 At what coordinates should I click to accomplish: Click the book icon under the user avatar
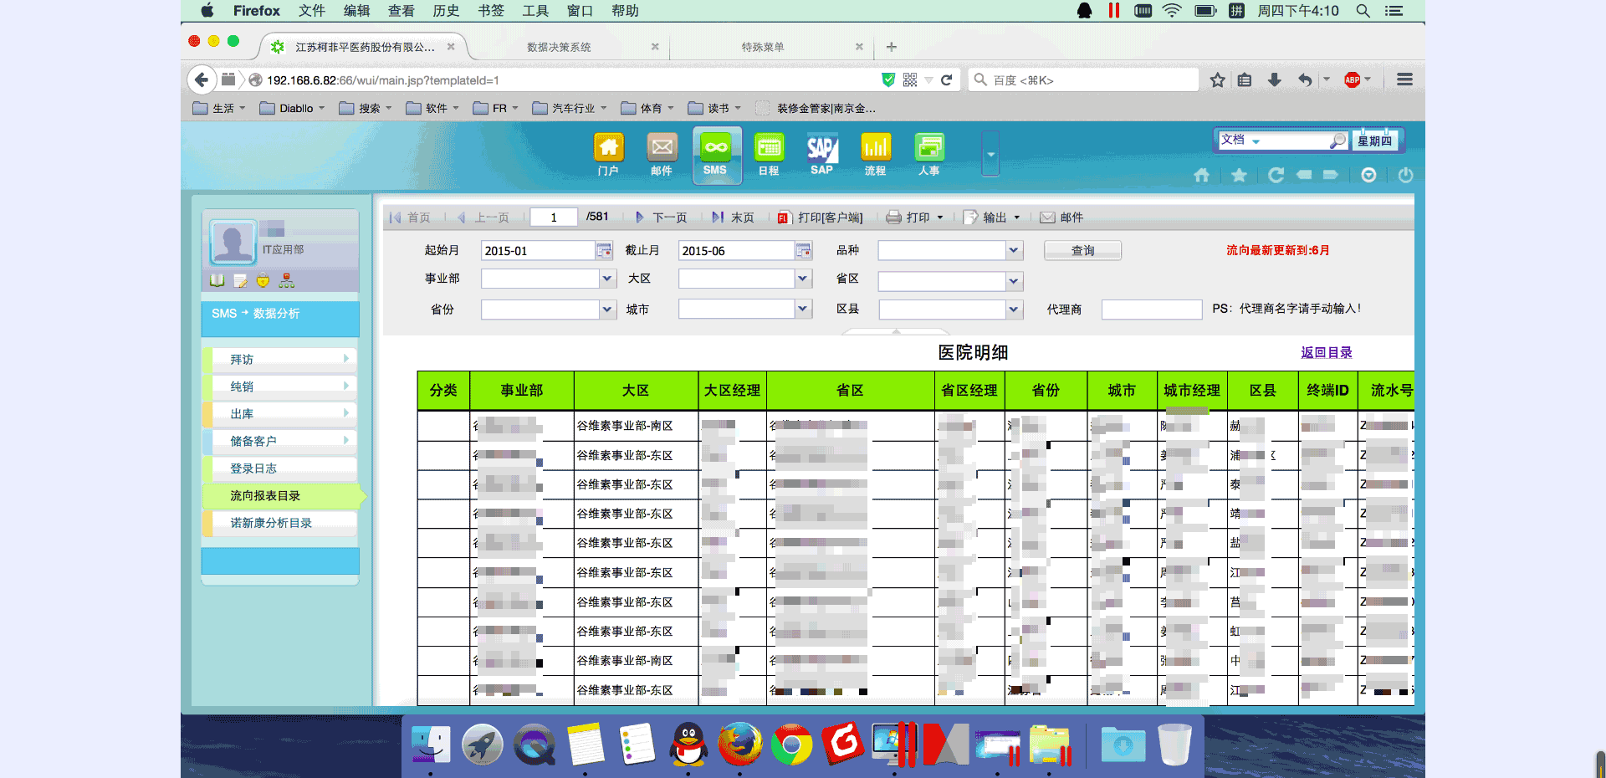coord(217,280)
